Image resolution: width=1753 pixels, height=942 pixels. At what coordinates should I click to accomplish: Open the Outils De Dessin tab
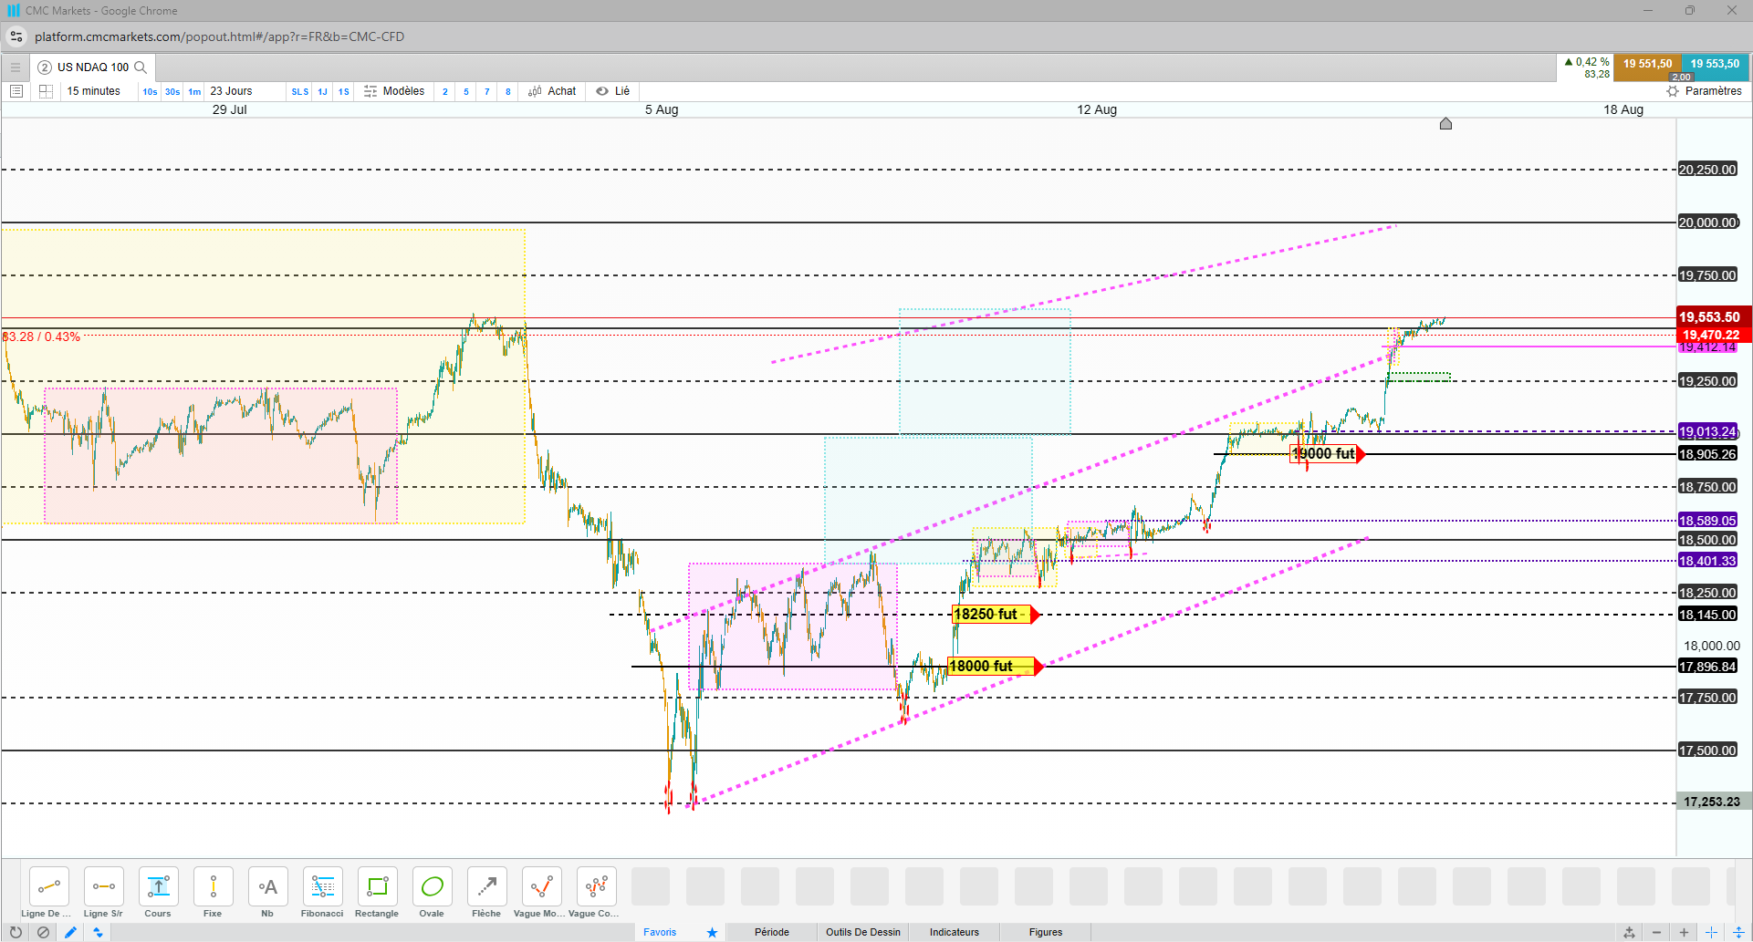point(863,932)
